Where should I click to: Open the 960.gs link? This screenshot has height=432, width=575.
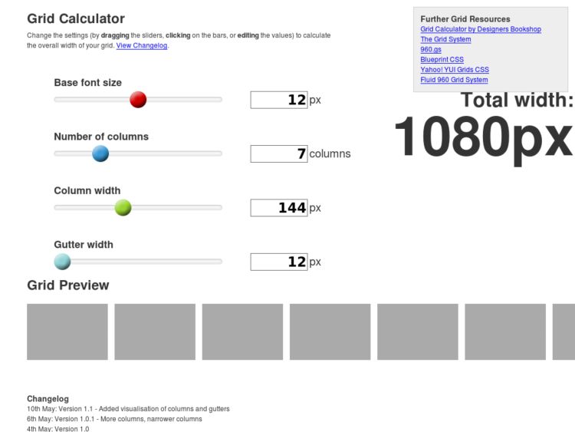pyautogui.click(x=431, y=49)
